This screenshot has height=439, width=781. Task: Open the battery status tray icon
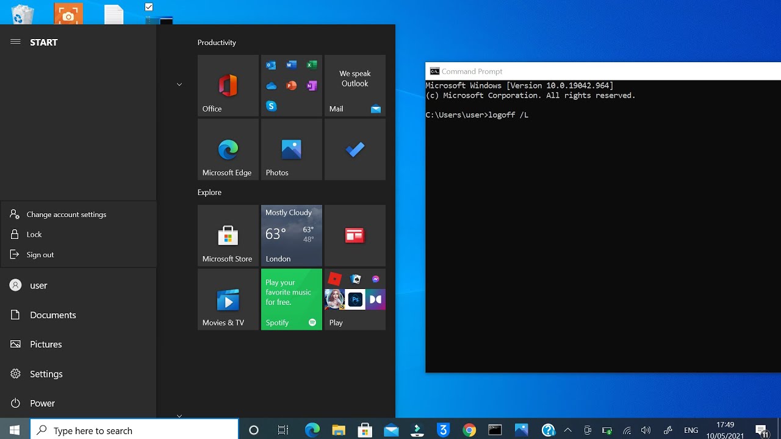tap(607, 430)
